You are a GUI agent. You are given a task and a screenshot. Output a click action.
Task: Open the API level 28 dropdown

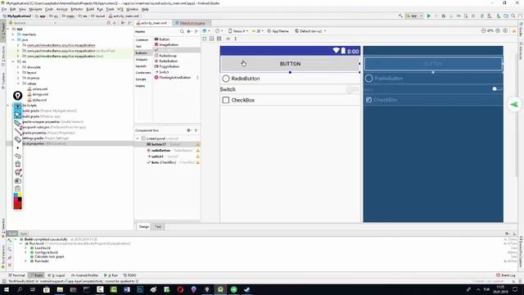258,31
